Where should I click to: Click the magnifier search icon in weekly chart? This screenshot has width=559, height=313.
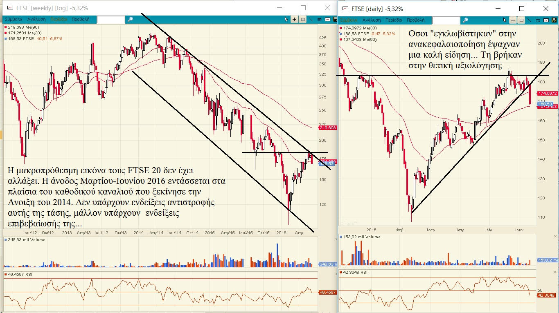130,19
